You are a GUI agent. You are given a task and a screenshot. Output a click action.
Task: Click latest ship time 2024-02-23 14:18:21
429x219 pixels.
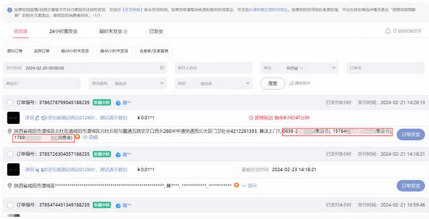click(294, 169)
